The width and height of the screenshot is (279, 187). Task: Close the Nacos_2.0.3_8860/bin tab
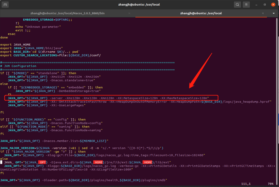pos(129,13)
